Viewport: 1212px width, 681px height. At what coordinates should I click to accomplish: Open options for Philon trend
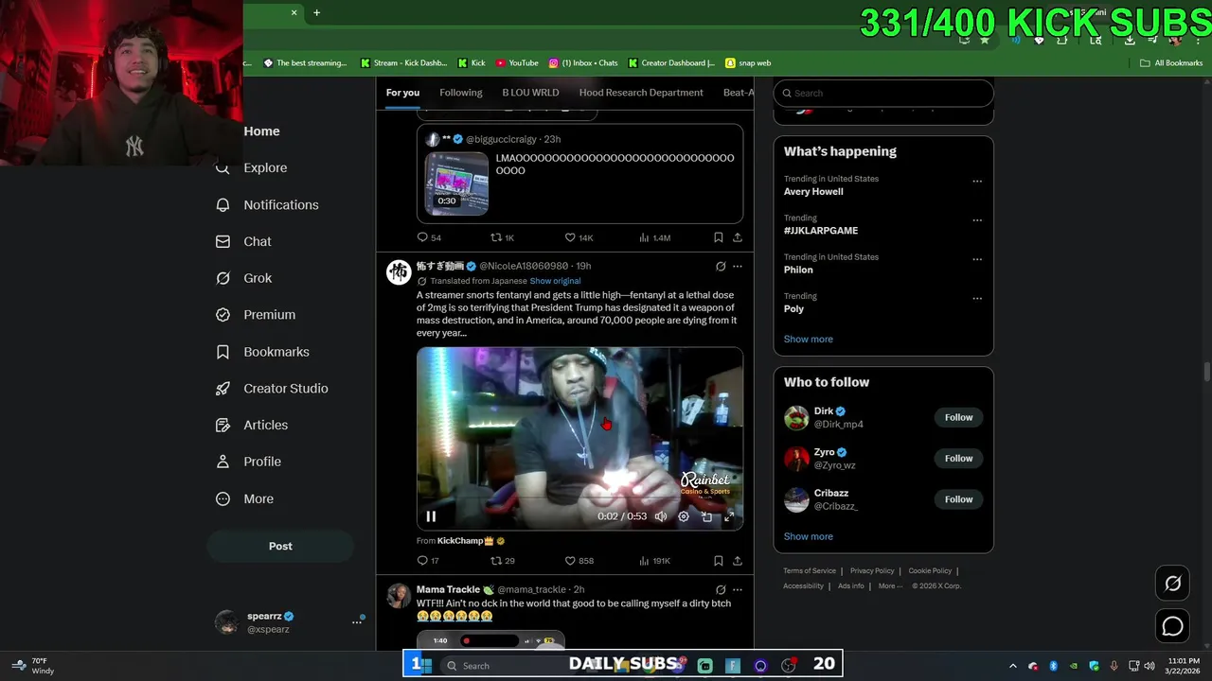[x=977, y=259]
